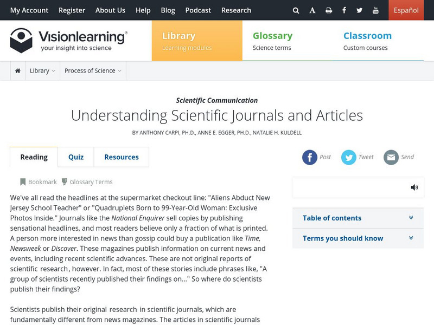Image resolution: width=434 pixels, height=325 pixels.
Task: Switch site language to Español
Action: 405,10
